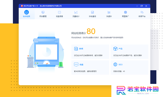Click the 新闻 news document icon

pyautogui.click(x=76, y=49)
